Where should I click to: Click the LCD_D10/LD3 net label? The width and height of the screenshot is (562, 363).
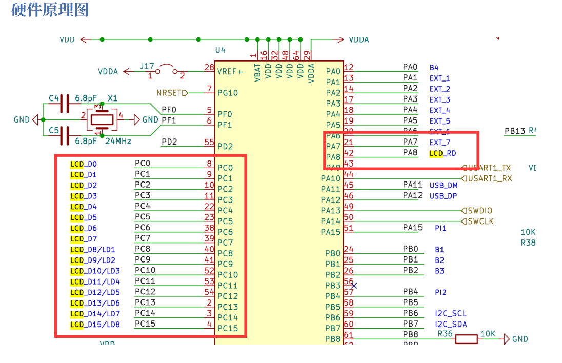click(95, 271)
